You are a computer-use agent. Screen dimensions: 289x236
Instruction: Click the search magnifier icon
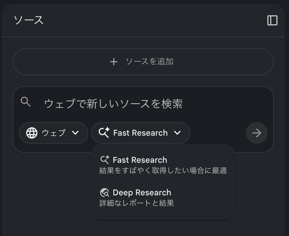pyautogui.click(x=25, y=101)
